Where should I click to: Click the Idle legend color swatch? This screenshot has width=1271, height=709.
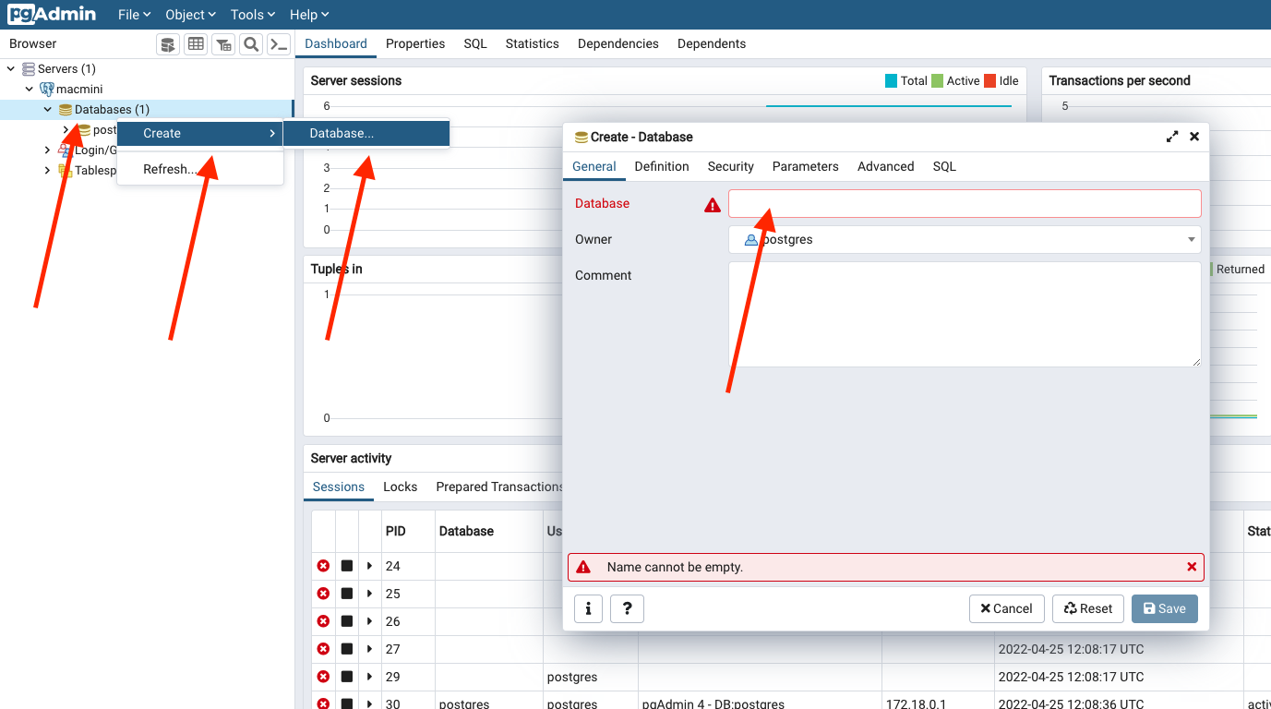(989, 80)
